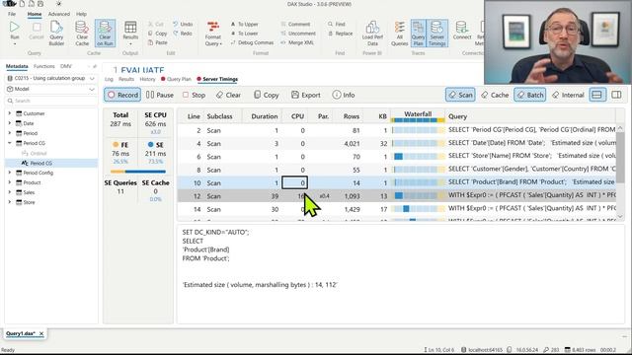The width and height of the screenshot is (632, 355).
Task: Click the Stop button
Action: point(194,95)
